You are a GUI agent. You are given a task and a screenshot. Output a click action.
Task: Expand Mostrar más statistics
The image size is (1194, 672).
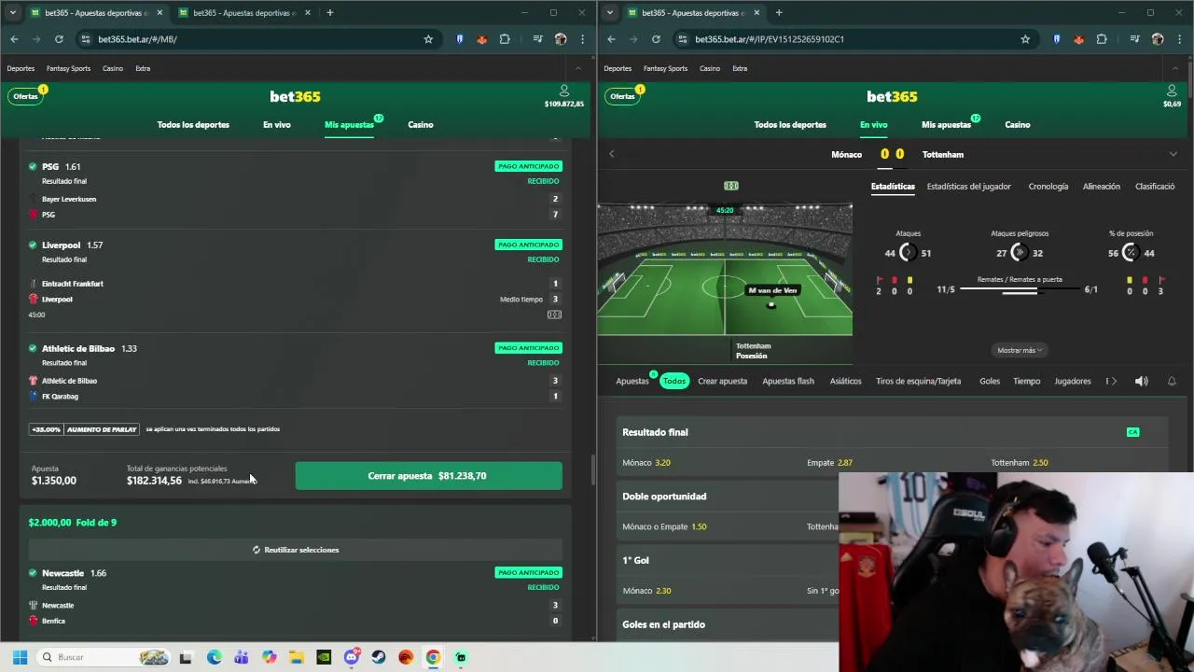(1020, 350)
